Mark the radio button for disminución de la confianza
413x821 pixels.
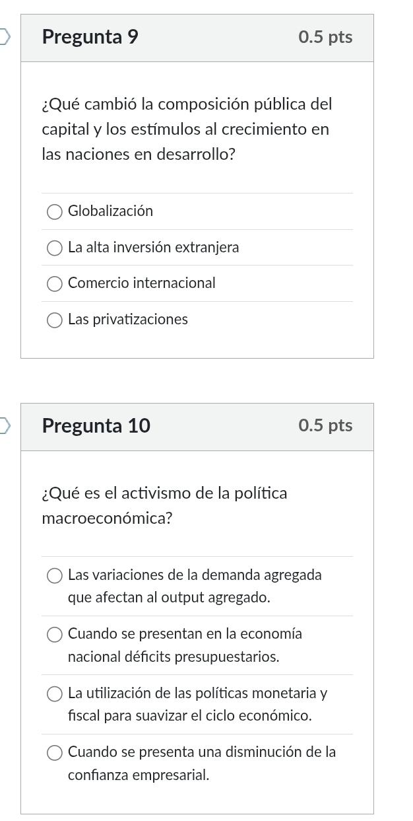55,752
